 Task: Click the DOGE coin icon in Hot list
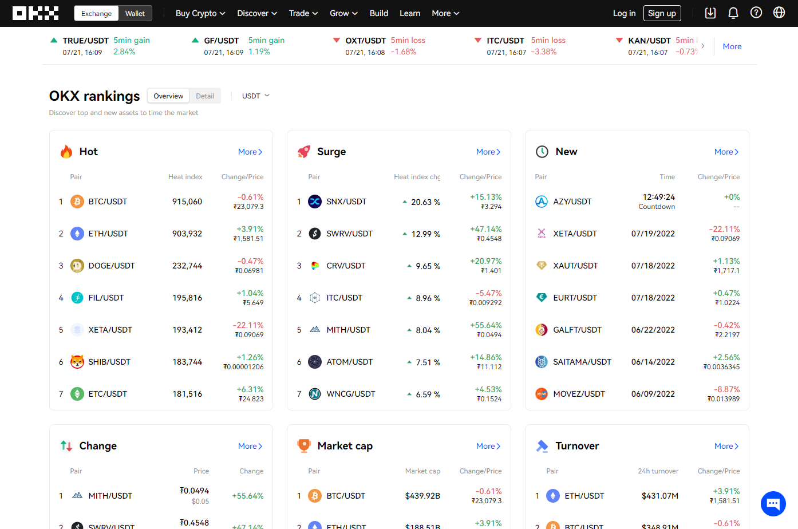coord(77,266)
